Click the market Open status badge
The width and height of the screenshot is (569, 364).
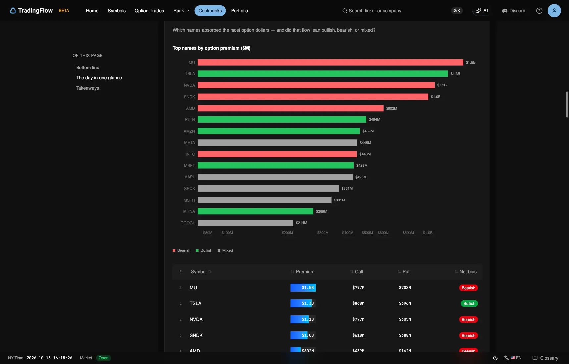pos(103,358)
